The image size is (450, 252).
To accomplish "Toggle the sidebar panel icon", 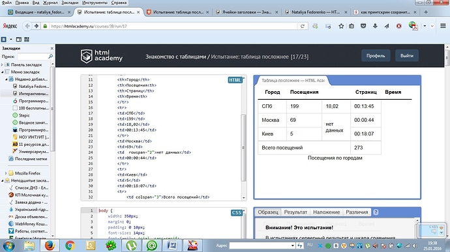I will [19, 39].
